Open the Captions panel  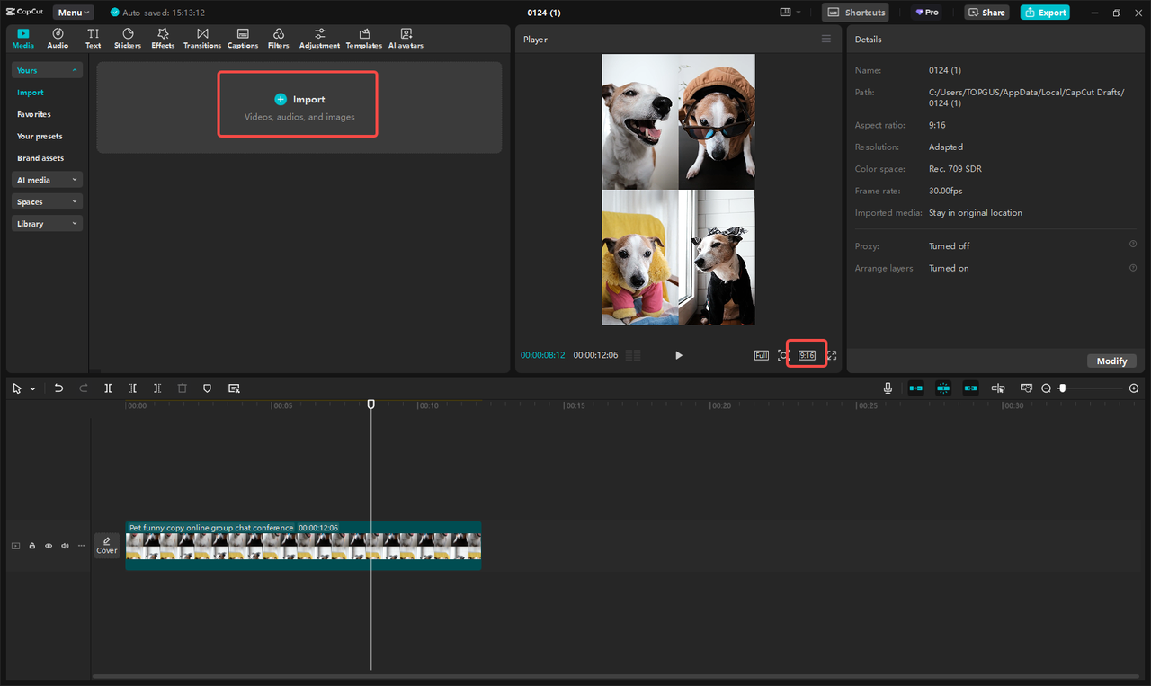click(x=243, y=37)
